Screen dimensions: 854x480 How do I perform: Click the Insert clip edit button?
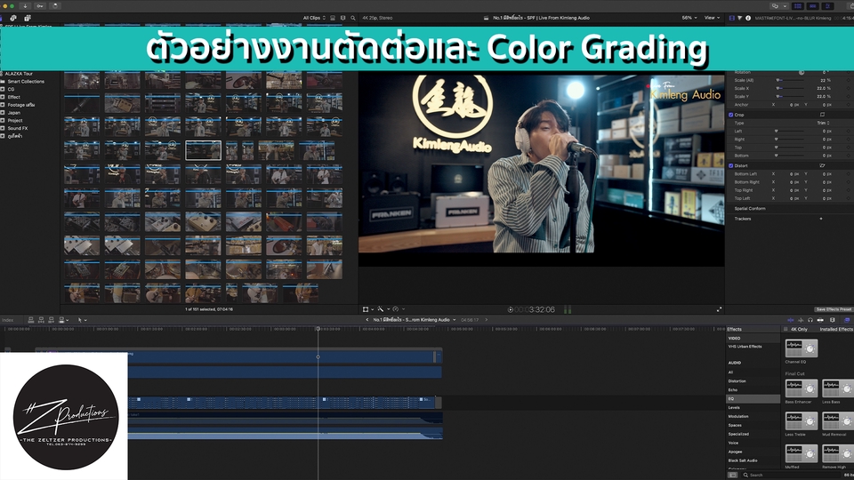pos(41,320)
